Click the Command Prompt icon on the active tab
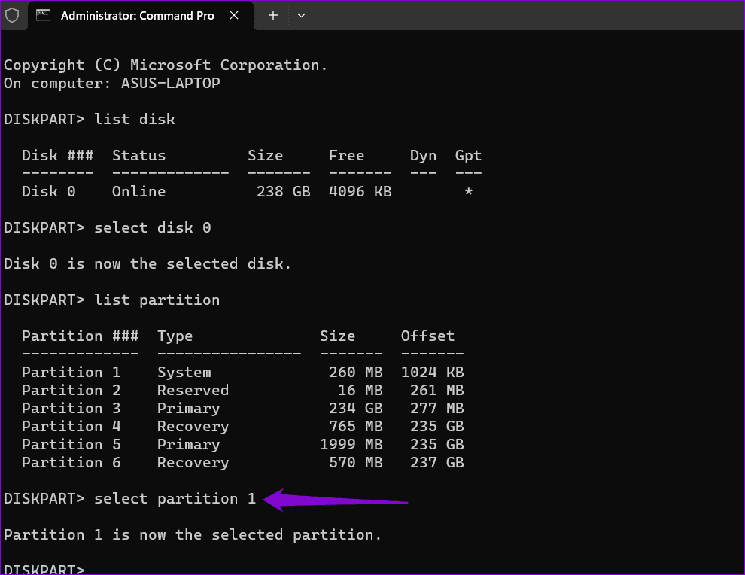 click(43, 15)
